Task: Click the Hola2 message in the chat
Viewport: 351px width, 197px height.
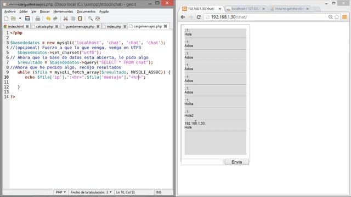Action: click(189, 115)
